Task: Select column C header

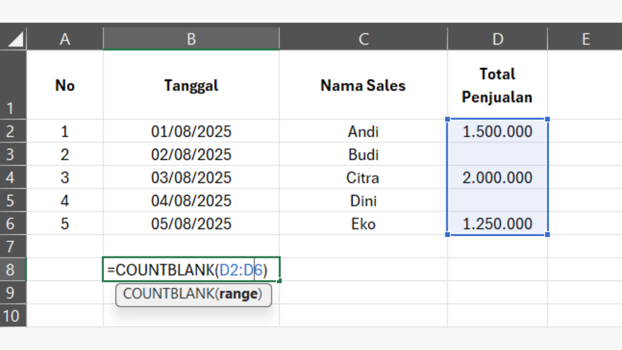Action: [x=363, y=39]
